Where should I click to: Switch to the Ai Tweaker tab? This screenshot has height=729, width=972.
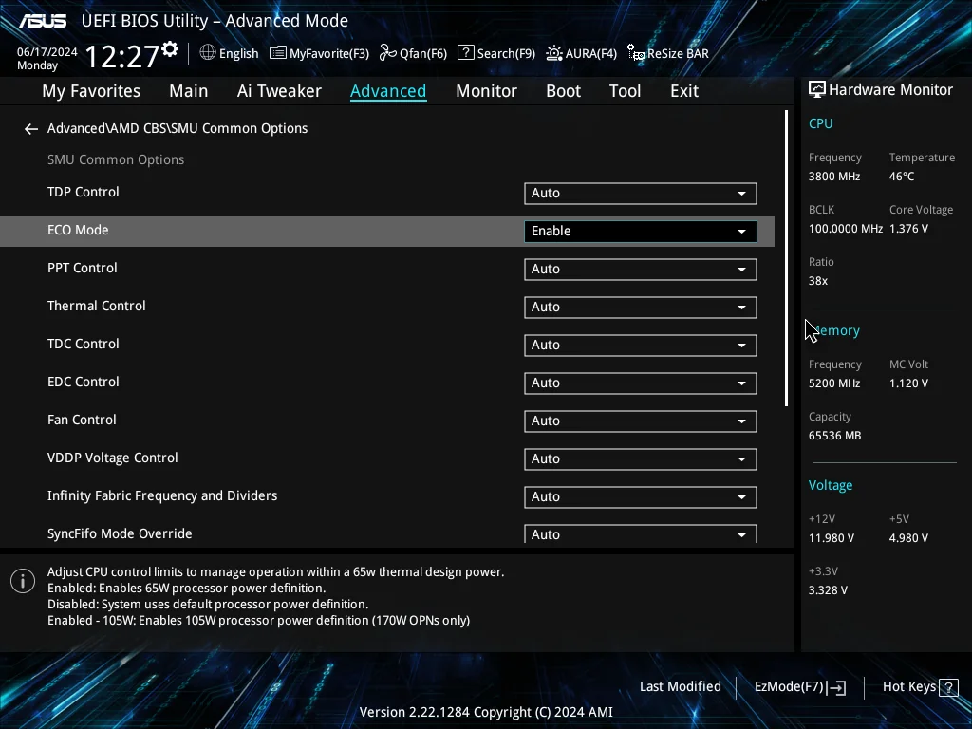click(x=279, y=91)
